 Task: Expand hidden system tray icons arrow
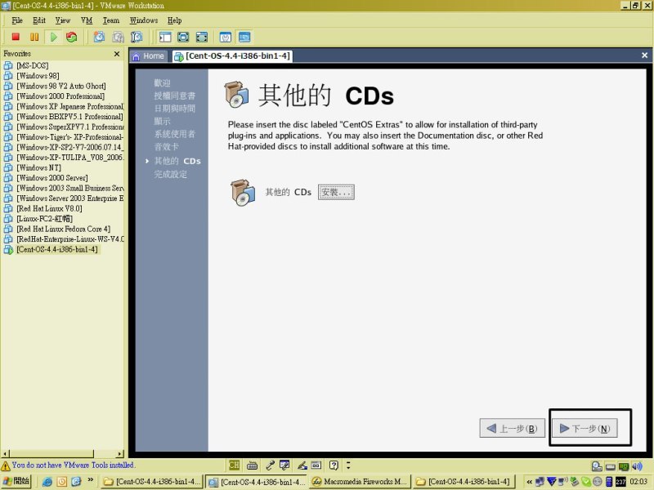click(529, 482)
